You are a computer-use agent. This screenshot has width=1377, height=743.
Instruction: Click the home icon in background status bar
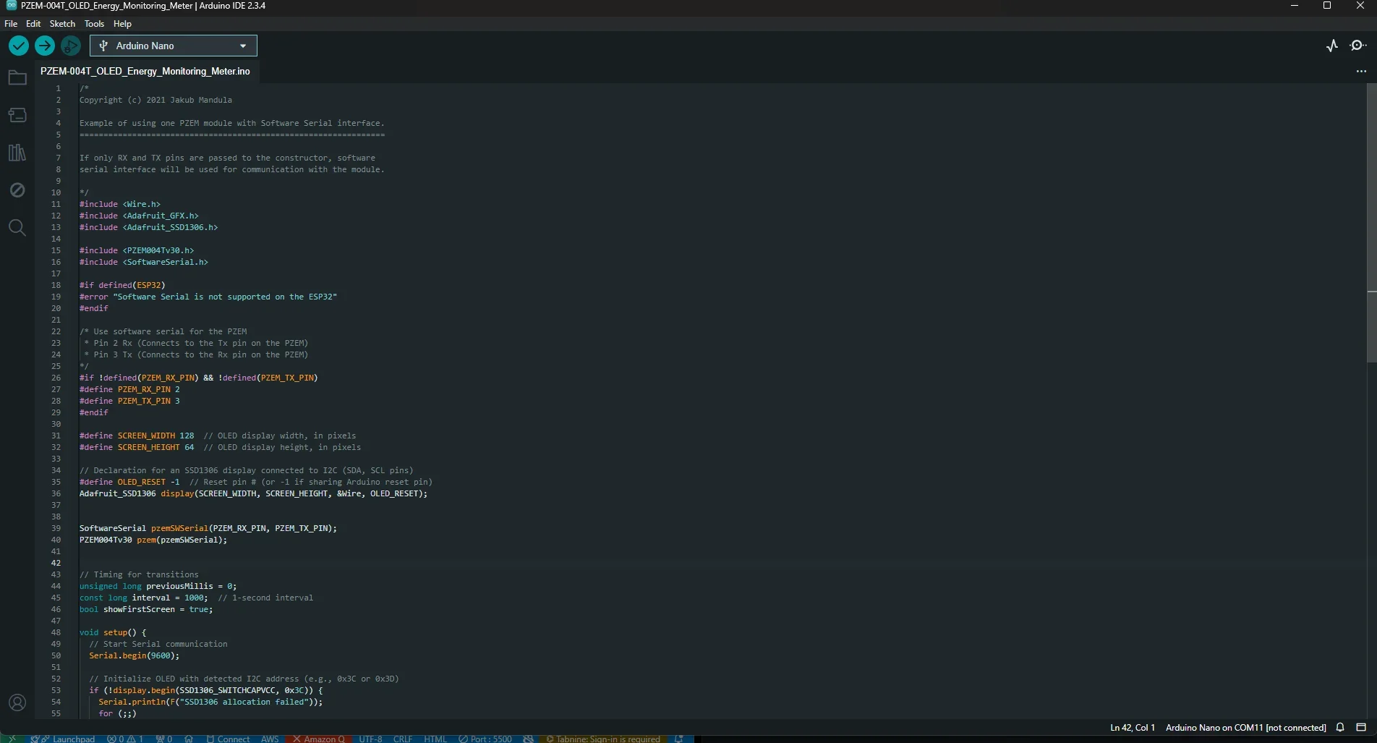pos(189,739)
